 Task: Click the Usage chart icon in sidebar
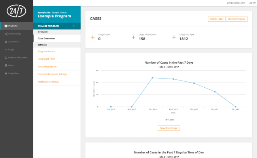point(6,49)
